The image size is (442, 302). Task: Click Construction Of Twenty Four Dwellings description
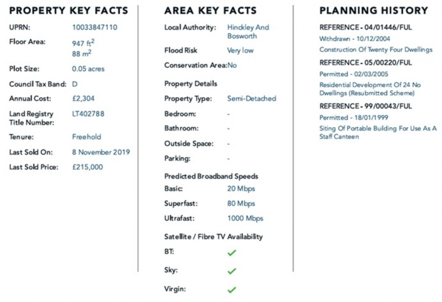pyautogui.click(x=376, y=49)
